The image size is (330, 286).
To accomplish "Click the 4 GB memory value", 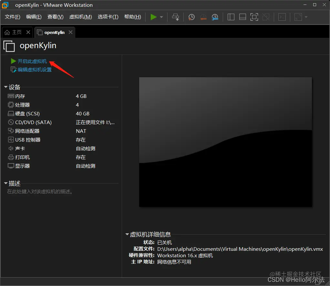I will tap(81, 96).
